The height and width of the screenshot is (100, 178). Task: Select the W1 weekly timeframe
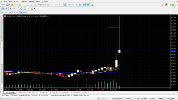tap(21, 12)
